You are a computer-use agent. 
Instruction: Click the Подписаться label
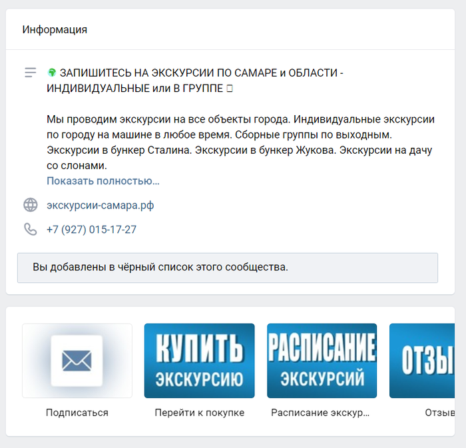(77, 413)
